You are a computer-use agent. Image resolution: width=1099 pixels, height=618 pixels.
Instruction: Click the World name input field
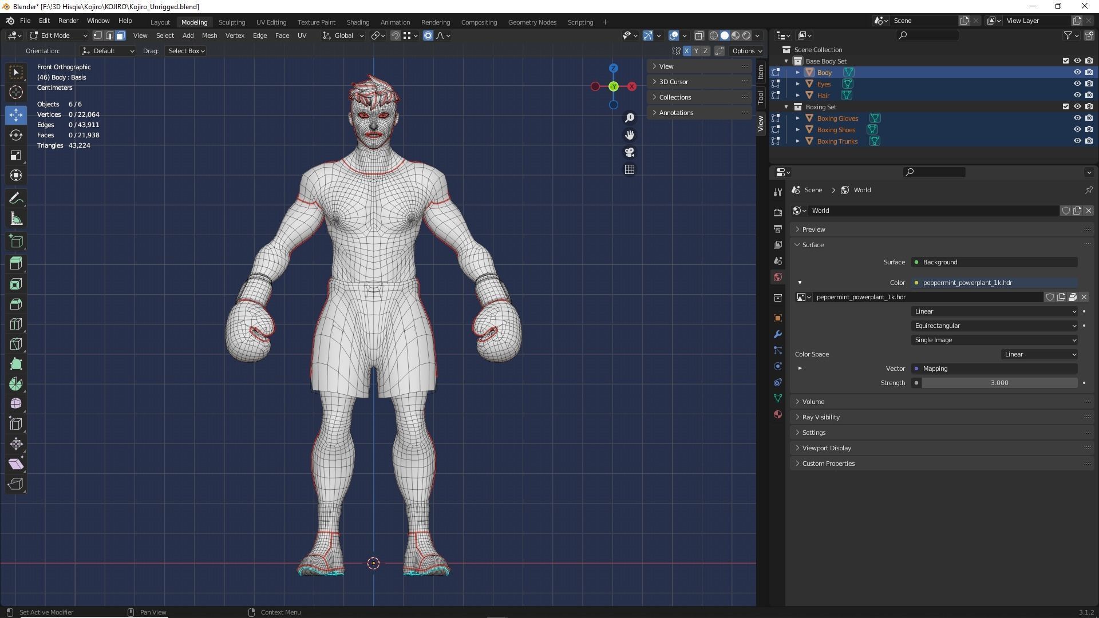tap(933, 211)
